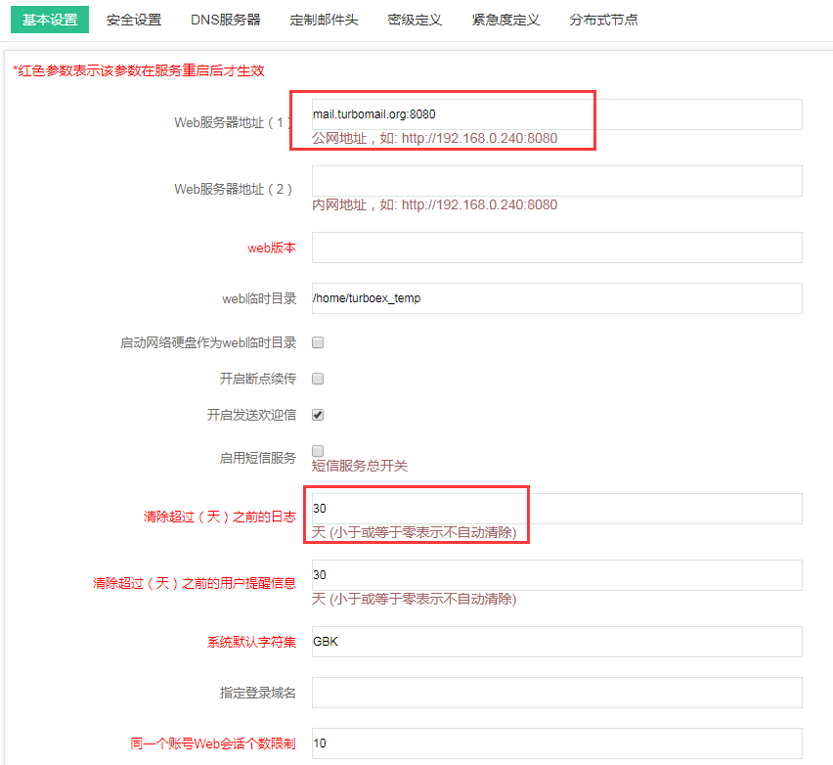Click the 系统默认字符集 field containing GBK
Screen dimensions: 833x765
pyautogui.click(x=556, y=642)
